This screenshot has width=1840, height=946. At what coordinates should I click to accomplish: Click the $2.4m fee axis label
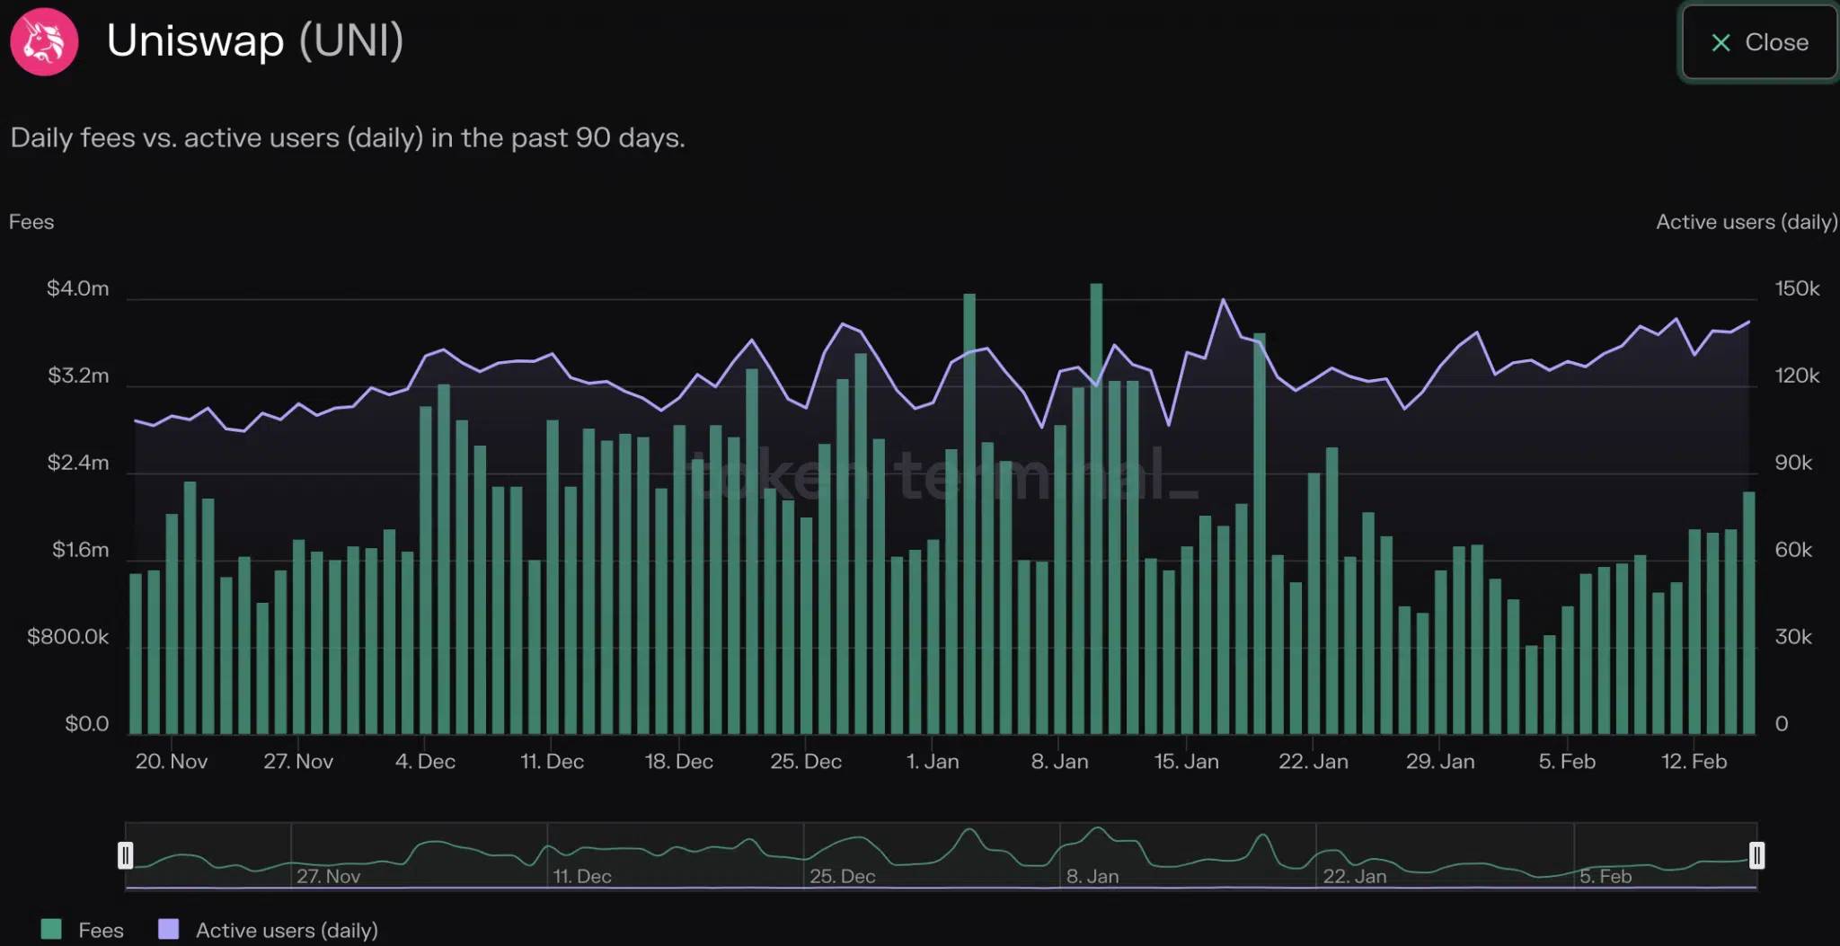click(78, 463)
